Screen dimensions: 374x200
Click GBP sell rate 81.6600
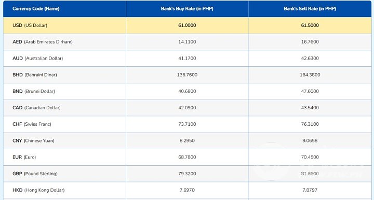click(310, 174)
